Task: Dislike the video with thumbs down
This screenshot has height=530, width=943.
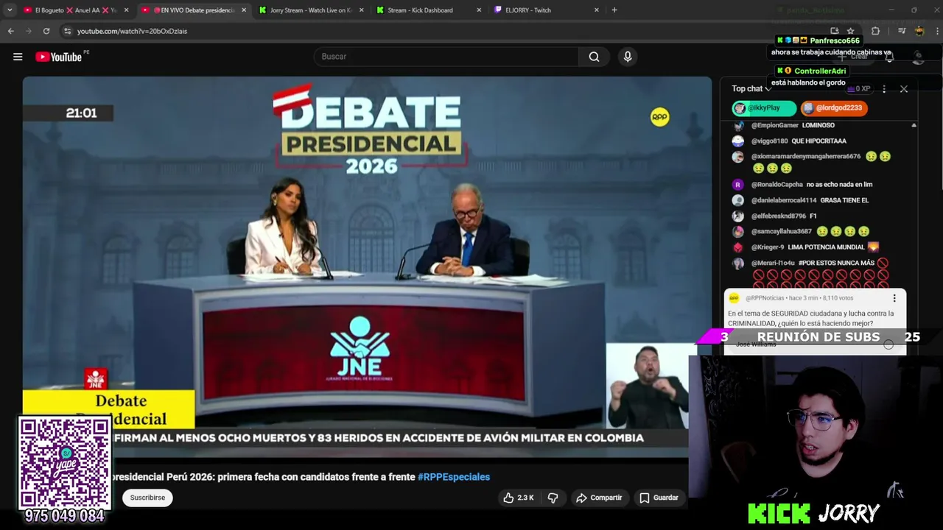Action: click(553, 498)
